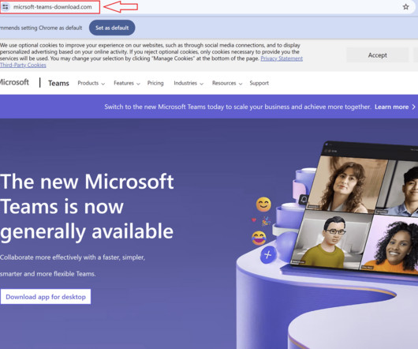Accept the optional cookies
Image resolution: width=418 pixels, height=349 pixels.
[x=377, y=55]
